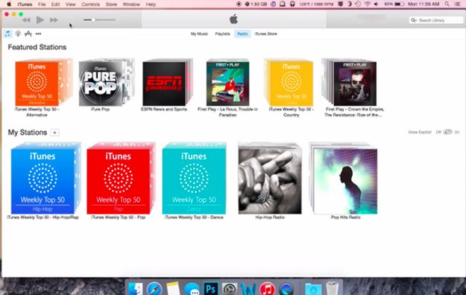This screenshot has width=466, height=295.
Task: Click the Wi-Fi status icon
Action: click(368, 4)
